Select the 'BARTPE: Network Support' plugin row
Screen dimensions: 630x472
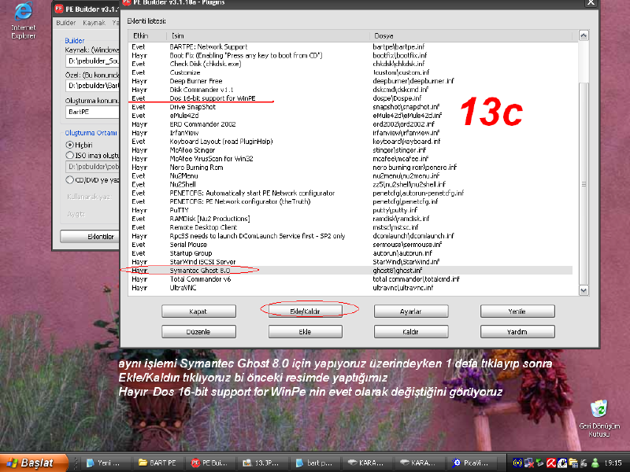(350, 46)
